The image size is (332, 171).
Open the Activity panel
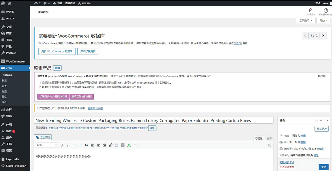point(310,12)
